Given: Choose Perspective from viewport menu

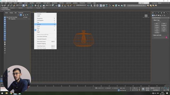Looking at the screenshot, I should click(45, 18).
